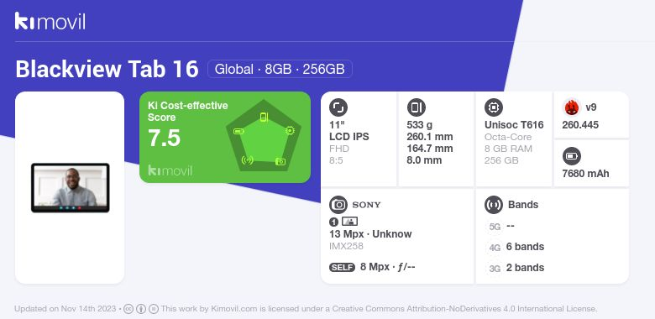Viewport: 655px width, 319px height.
Task: Click the camera icon in the pentagon chart
Action: (280, 161)
